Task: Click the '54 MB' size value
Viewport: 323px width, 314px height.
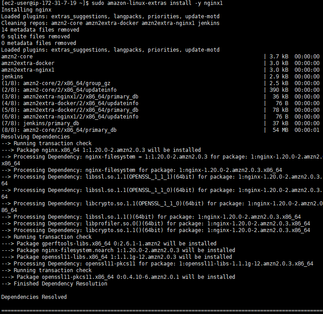Action: pos(280,130)
